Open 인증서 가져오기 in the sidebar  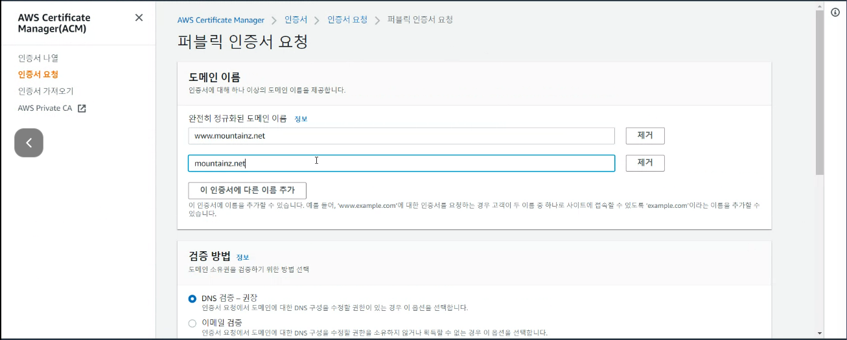pos(46,91)
